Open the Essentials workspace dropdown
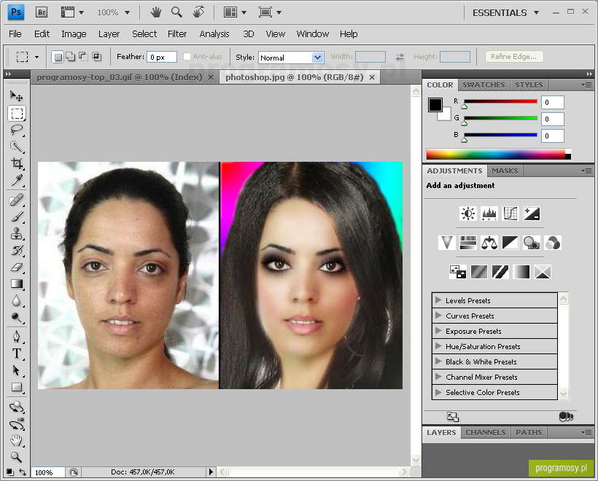Image resolution: width=598 pixels, height=481 pixels. tap(505, 12)
